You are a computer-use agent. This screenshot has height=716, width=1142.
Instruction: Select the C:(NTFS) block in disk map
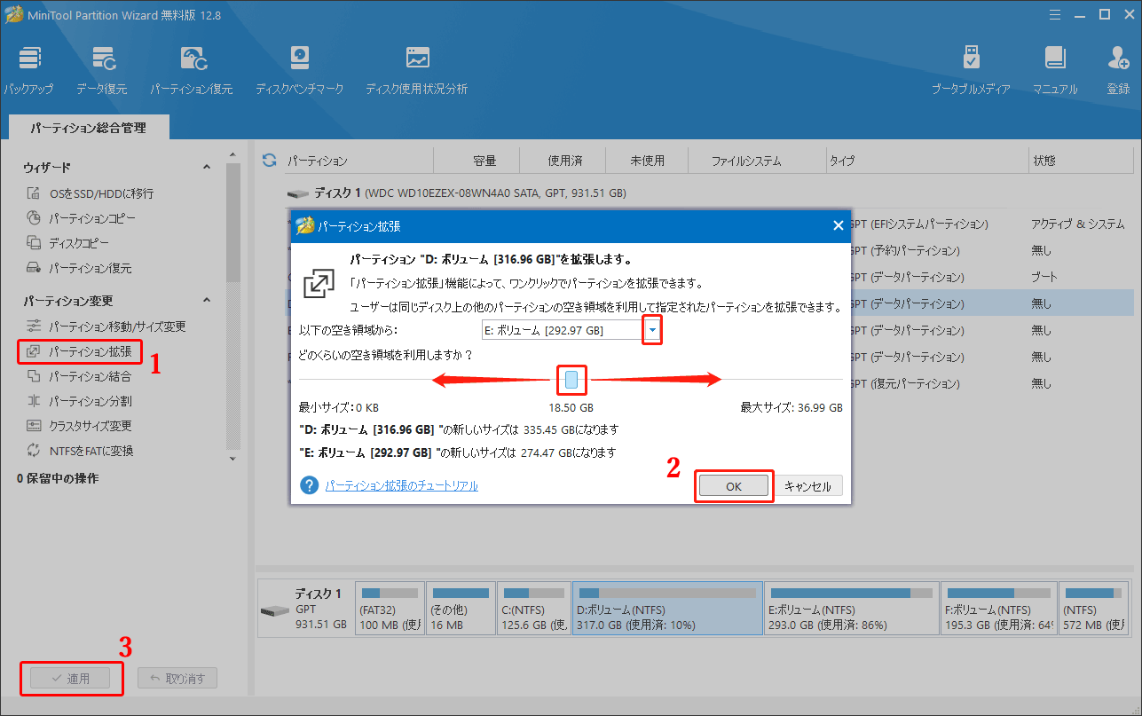click(x=534, y=609)
